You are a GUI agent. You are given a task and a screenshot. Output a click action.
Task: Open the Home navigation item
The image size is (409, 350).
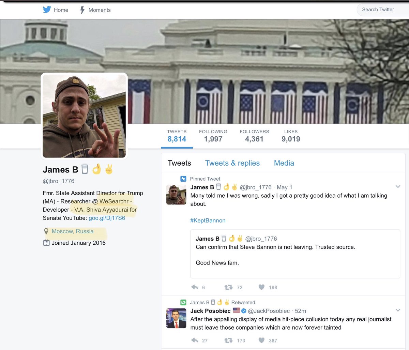pyautogui.click(x=56, y=10)
